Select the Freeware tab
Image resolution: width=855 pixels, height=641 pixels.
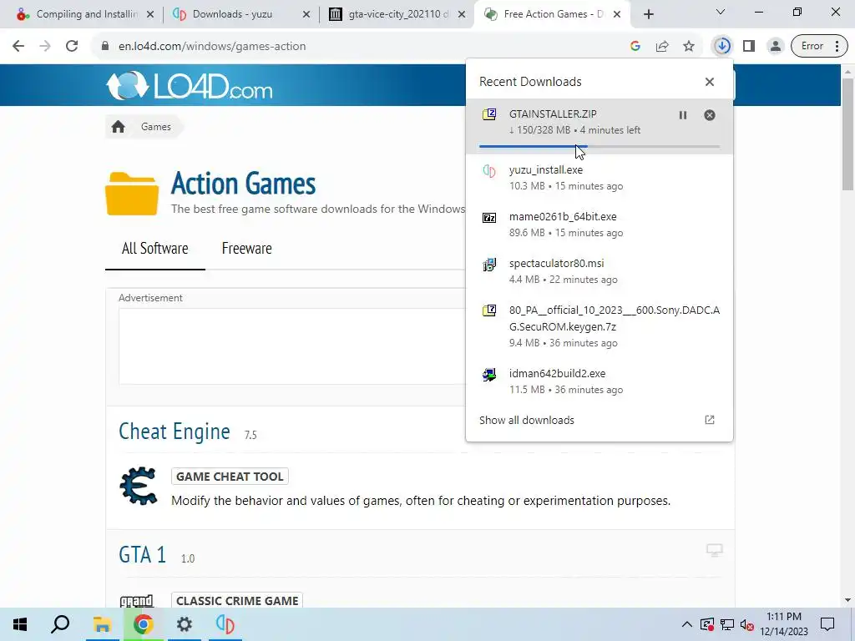246,249
